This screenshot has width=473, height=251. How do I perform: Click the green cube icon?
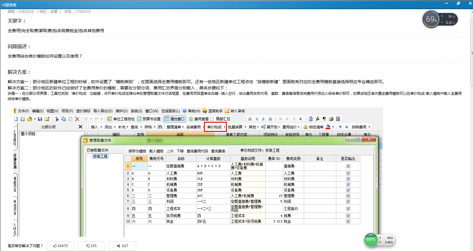point(331,119)
